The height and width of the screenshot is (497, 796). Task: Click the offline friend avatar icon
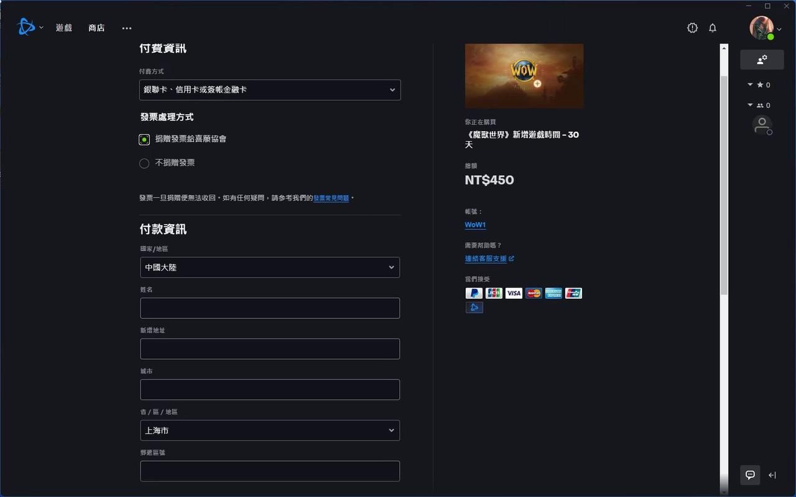[762, 125]
